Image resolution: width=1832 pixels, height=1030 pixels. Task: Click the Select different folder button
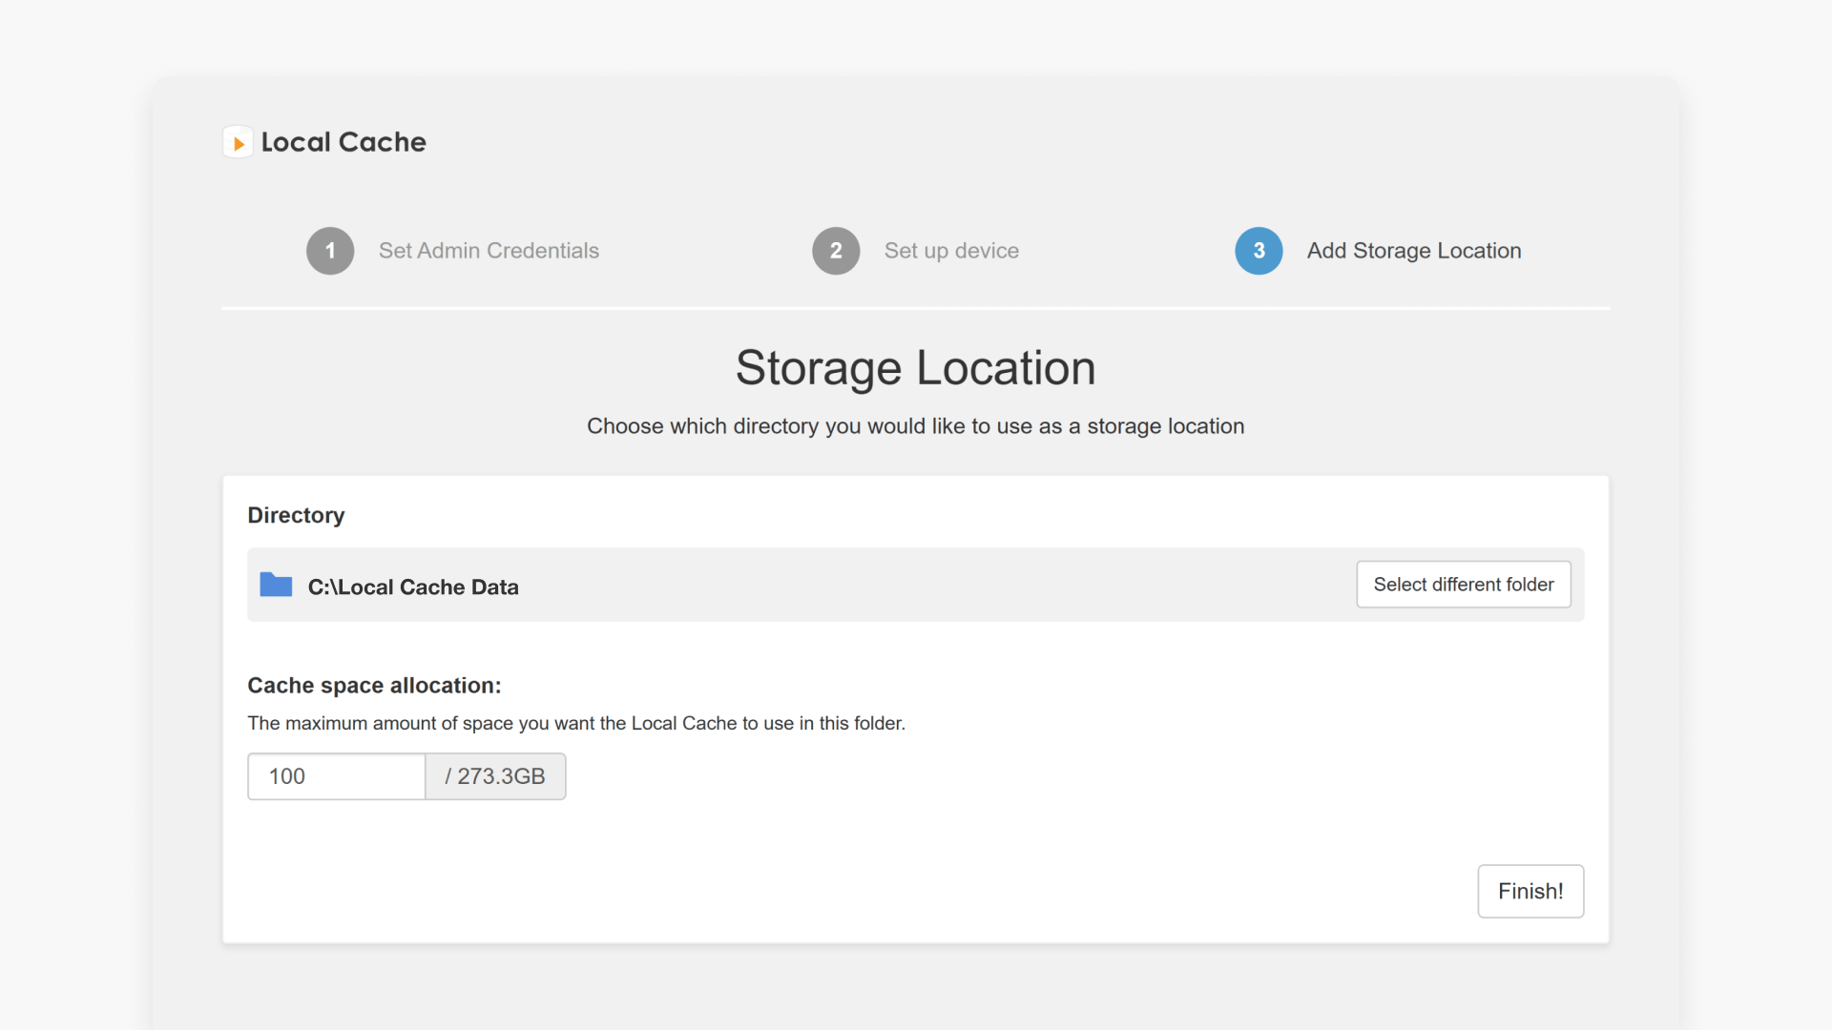click(1463, 584)
